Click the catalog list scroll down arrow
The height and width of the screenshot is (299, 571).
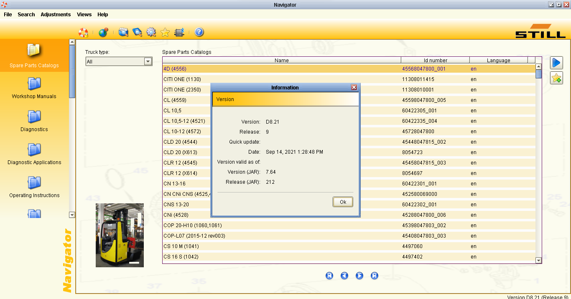point(538,260)
